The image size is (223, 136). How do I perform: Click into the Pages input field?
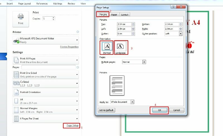coord(49,67)
